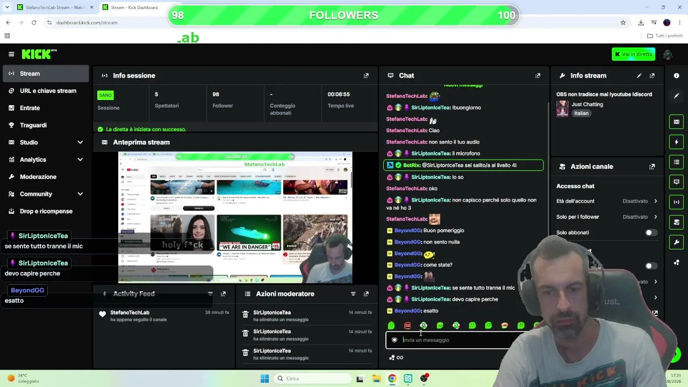Pop out the Chat panel
The image size is (688, 387).
537,76
